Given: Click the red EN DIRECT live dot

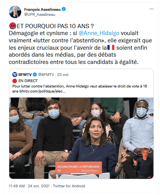Looking at the screenshot, I should coord(15,81).
